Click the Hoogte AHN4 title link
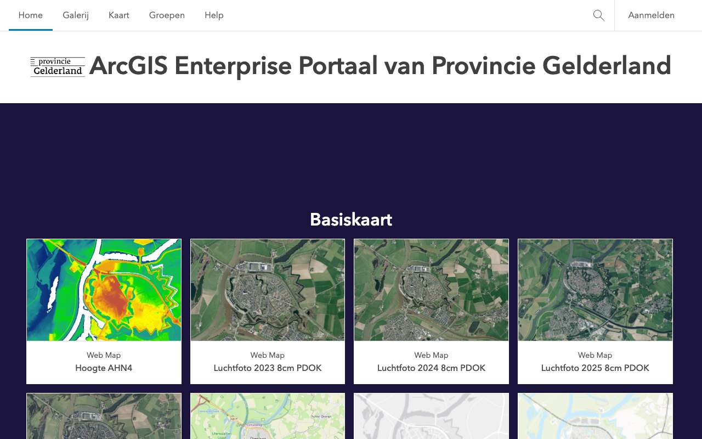The image size is (702, 439). click(104, 368)
